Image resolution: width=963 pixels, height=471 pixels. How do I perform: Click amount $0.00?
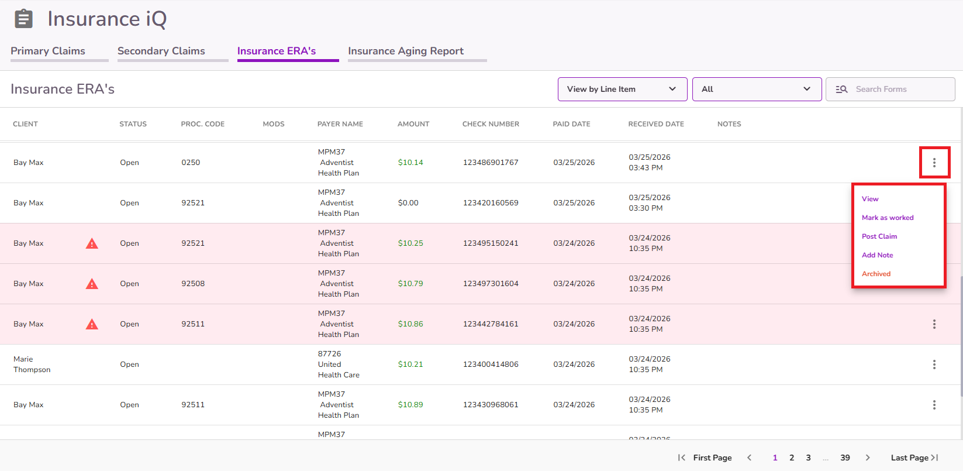click(408, 203)
